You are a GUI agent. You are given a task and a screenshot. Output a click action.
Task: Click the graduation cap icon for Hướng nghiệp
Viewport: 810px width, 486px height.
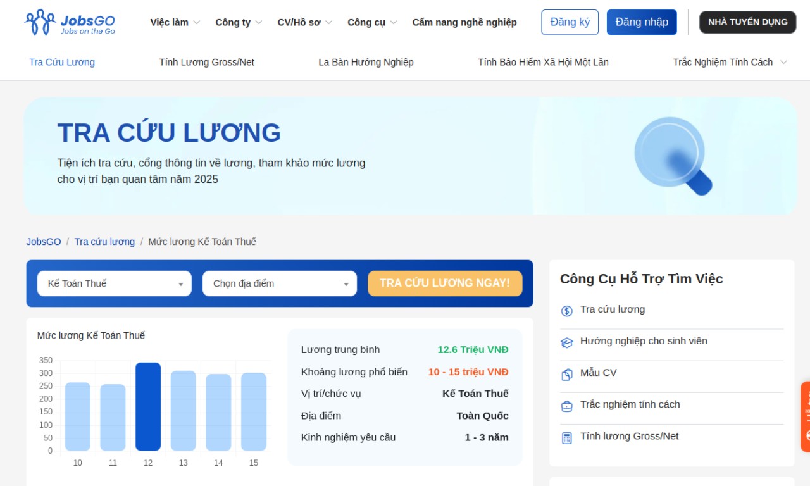pos(566,342)
